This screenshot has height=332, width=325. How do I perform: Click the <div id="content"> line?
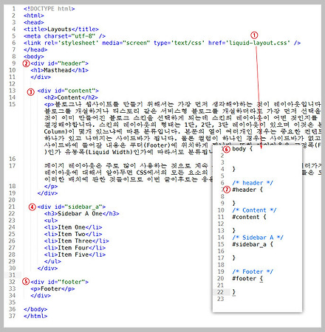coord(68,91)
